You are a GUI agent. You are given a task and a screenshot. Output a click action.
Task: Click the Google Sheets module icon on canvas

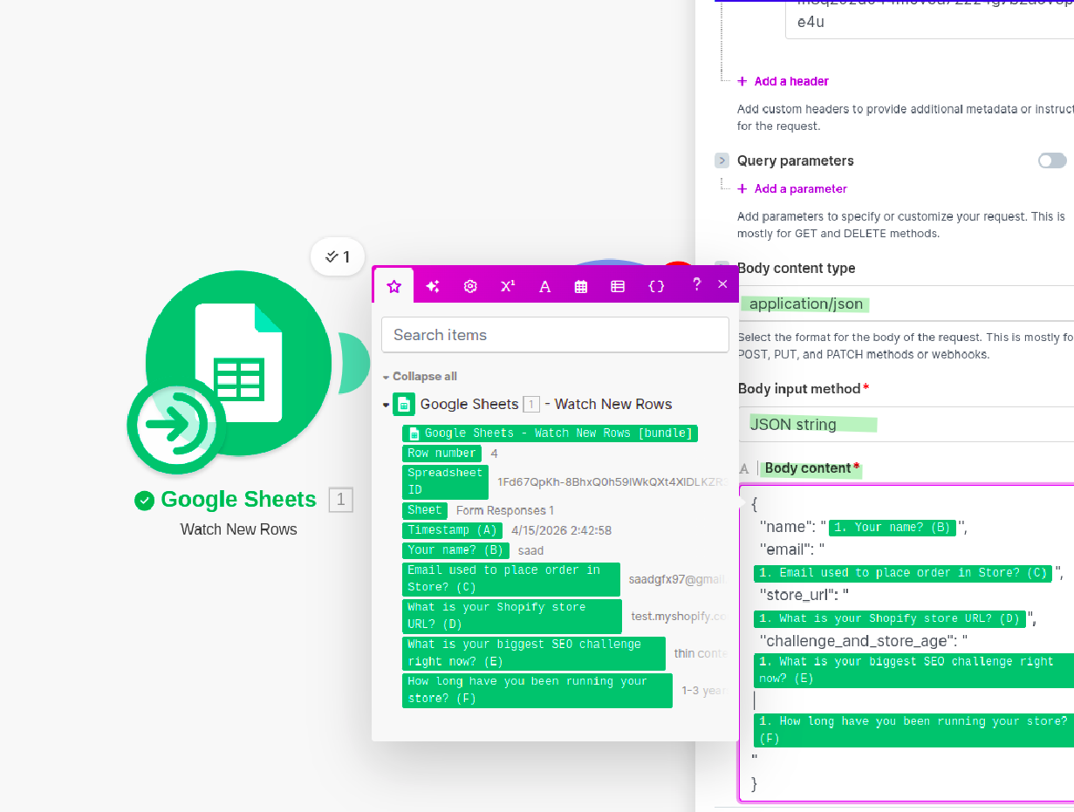[238, 362]
